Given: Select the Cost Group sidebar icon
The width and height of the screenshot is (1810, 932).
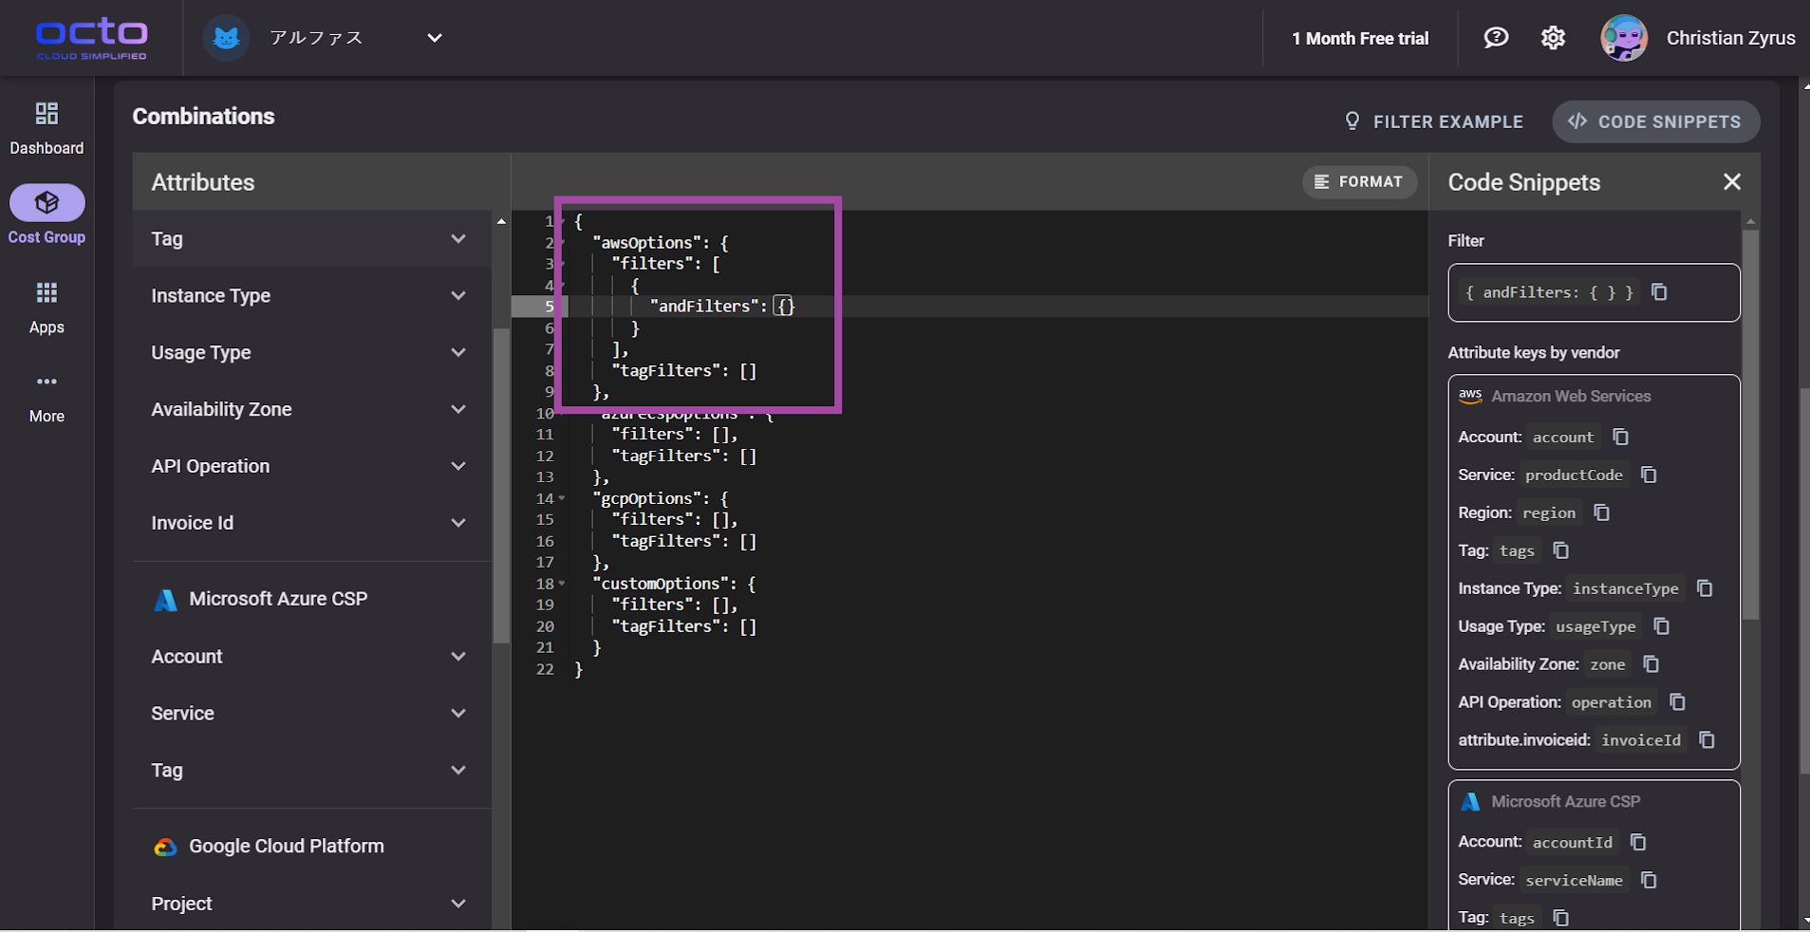Looking at the screenshot, I should 47,203.
